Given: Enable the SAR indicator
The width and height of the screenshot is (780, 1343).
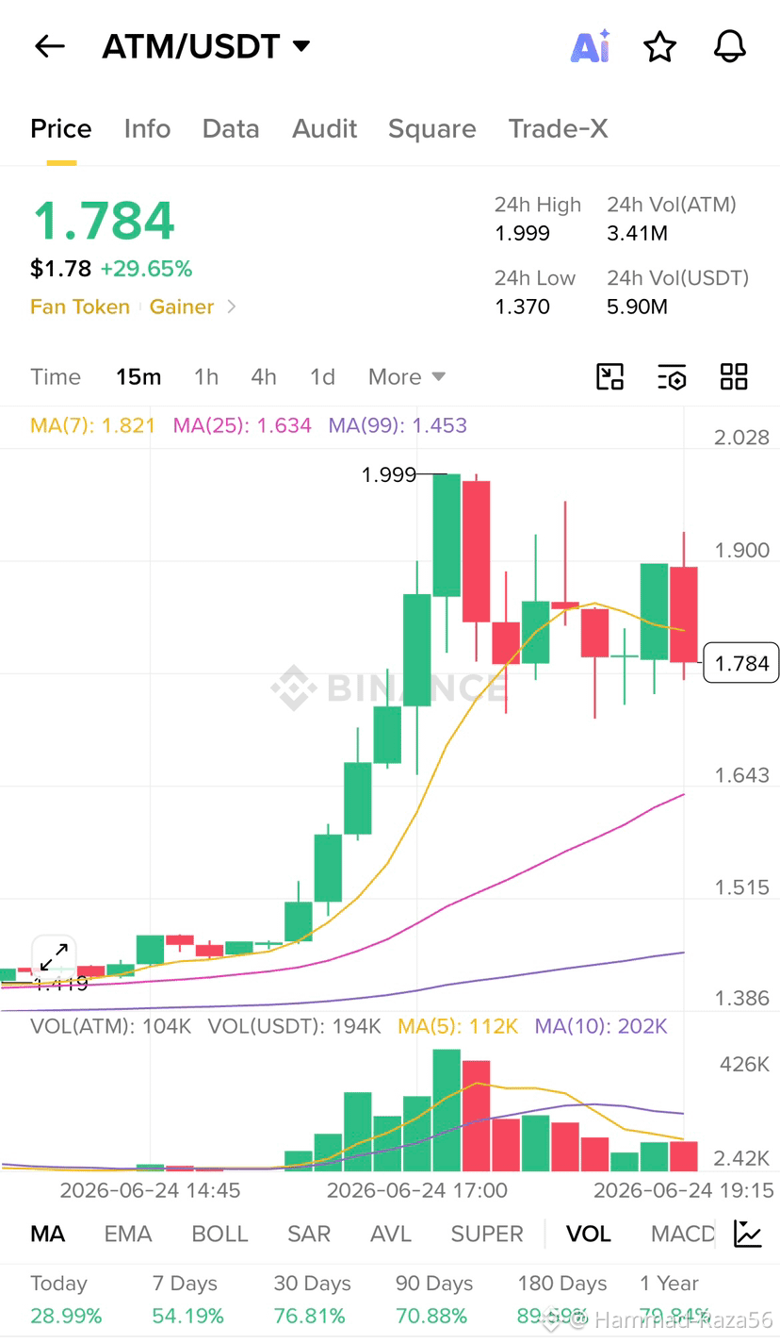Looking at the screenshot, I should coord(309,1234).
